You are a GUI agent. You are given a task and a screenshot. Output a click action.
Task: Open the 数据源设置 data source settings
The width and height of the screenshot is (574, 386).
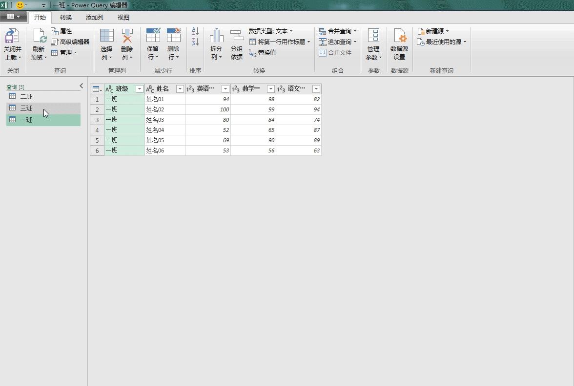point(399,37)
